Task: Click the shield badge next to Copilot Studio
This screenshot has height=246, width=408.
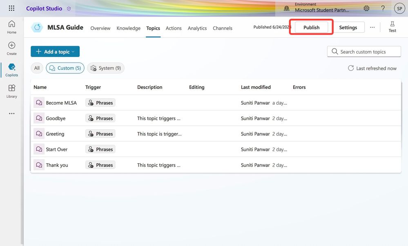Action: (x=69, y=9)
